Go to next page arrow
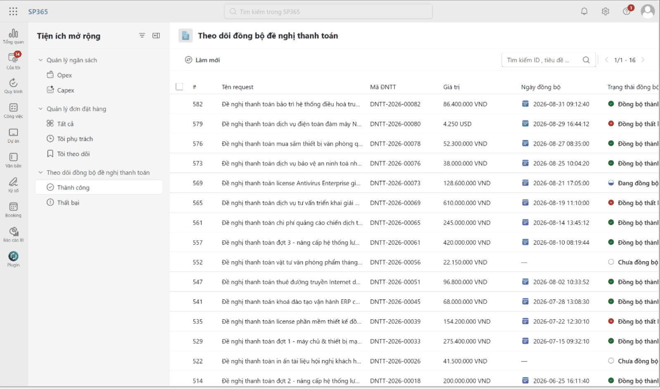The image size is (660, 389). [643, 60]
